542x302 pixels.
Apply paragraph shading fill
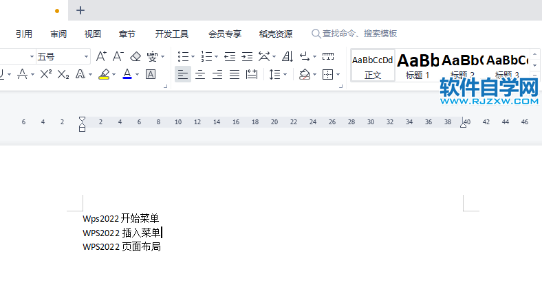[x=304, y=74]
